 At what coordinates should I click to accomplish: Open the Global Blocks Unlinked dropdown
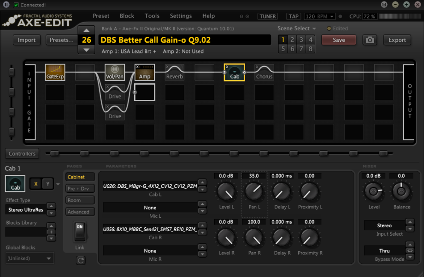click(29, 258)
